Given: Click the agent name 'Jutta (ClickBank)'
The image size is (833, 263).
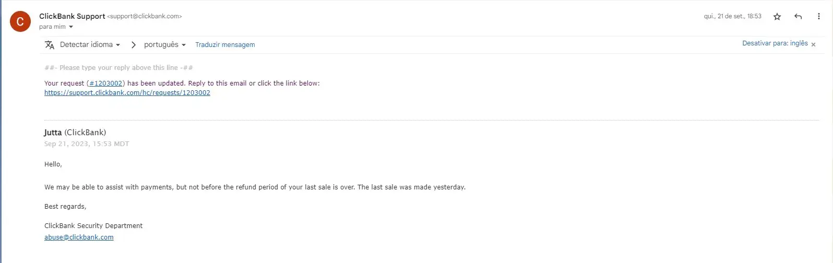Looking at the screenshot, I should click(75, 133).
